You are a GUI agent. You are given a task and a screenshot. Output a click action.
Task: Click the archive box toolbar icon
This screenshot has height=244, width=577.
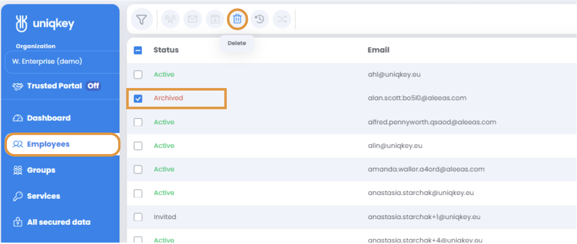(x=215, y=19)
